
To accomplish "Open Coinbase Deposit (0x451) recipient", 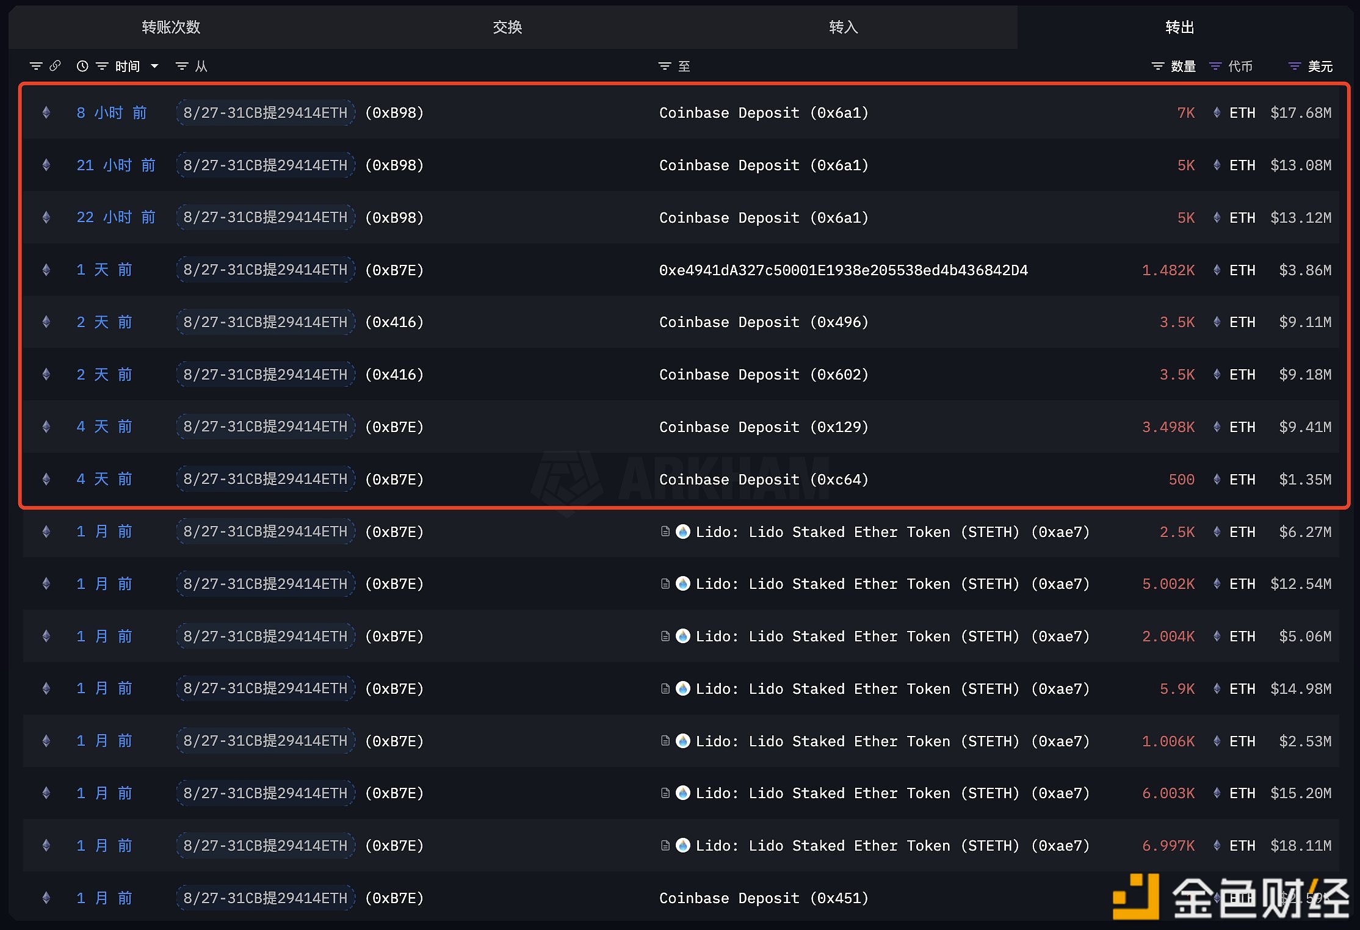I will pyautogui.click(x=764, y=898).
